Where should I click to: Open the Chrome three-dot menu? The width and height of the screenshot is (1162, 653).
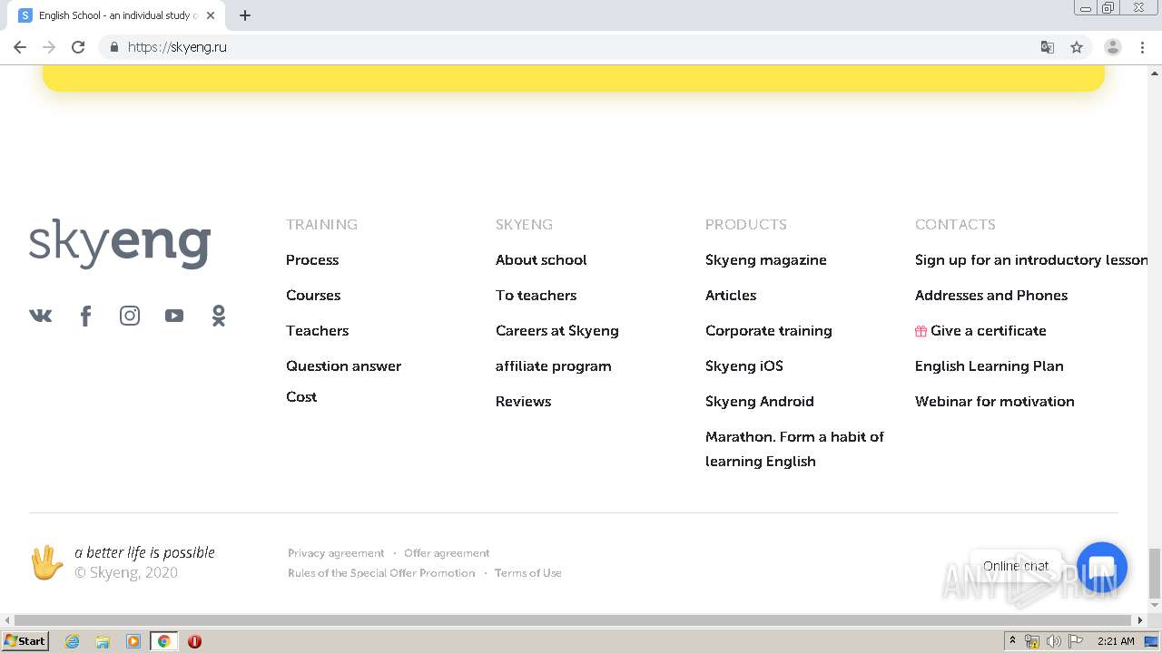pos(1142,47)
